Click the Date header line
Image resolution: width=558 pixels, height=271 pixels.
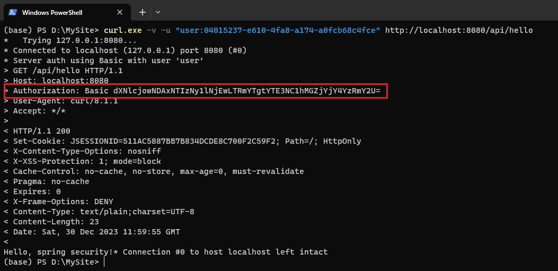tap(92, 232)
